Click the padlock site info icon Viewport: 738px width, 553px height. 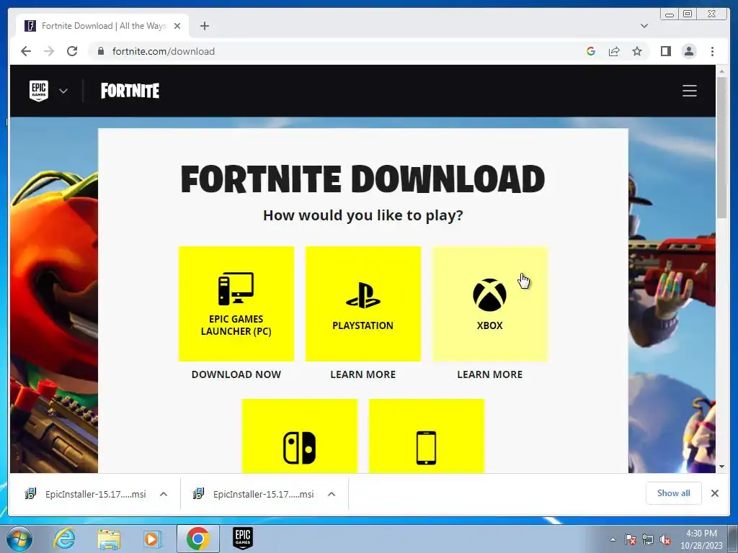(x=100, y=51)
